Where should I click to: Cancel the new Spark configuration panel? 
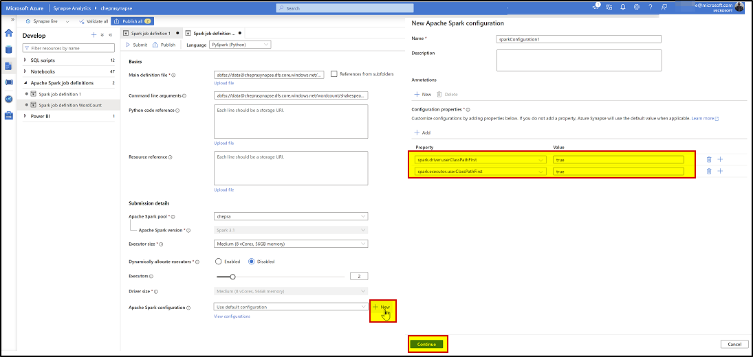(734, 345)
